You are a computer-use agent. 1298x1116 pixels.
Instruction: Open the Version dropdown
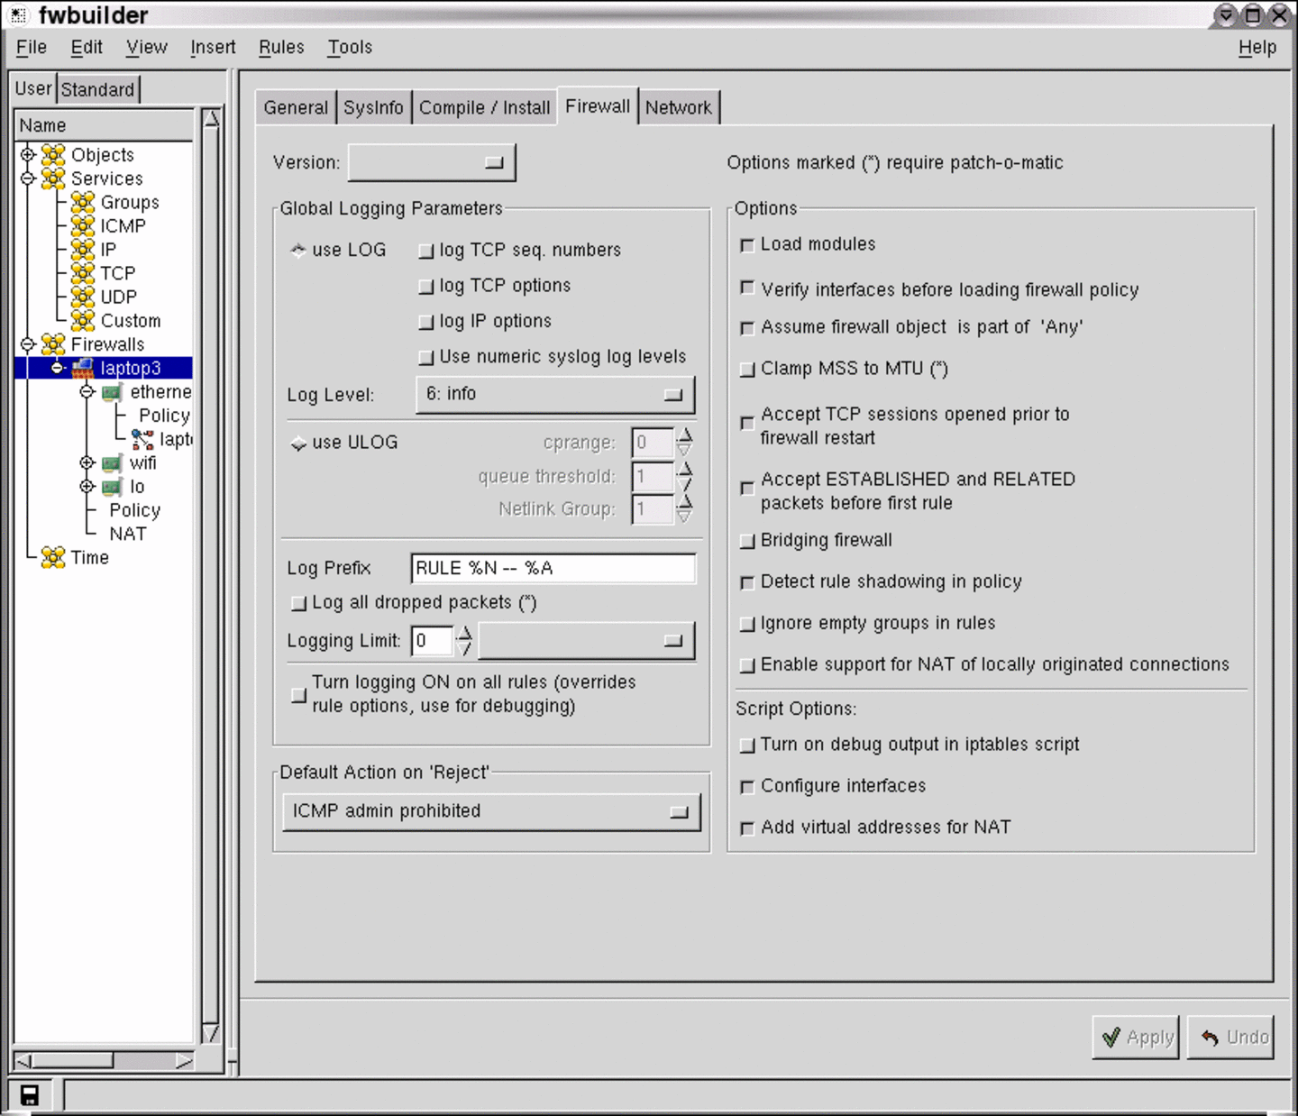coord(432,163)
